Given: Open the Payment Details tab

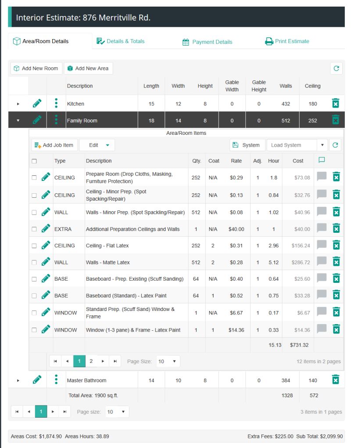Looking at the screenshot, I should click(208, 42).
